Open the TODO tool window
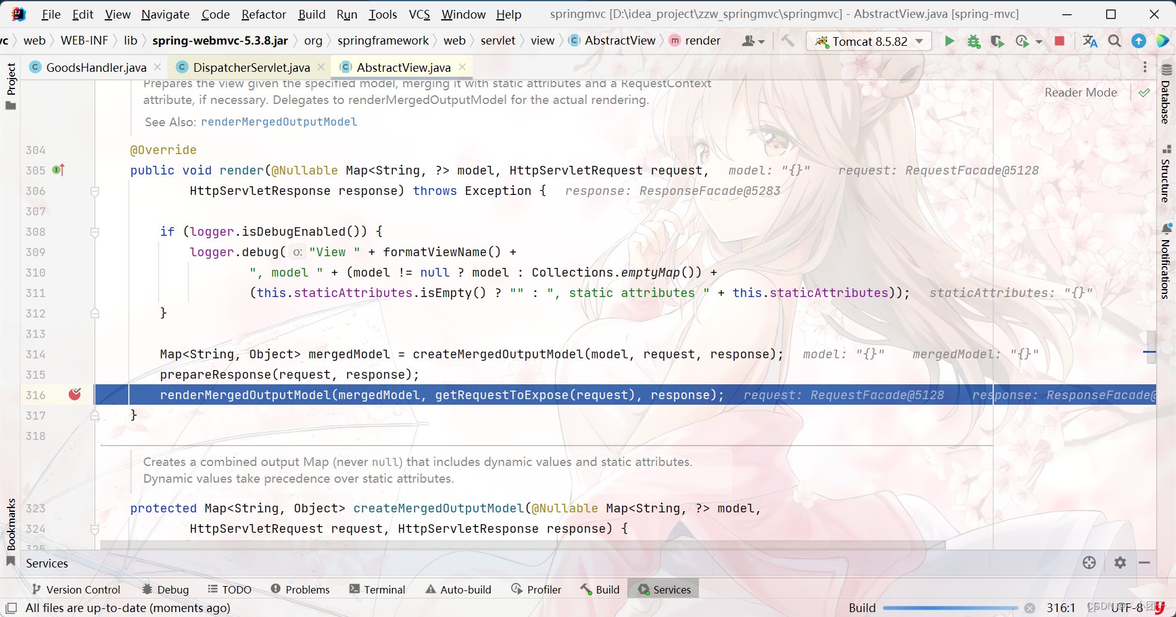 pos(229,589)
